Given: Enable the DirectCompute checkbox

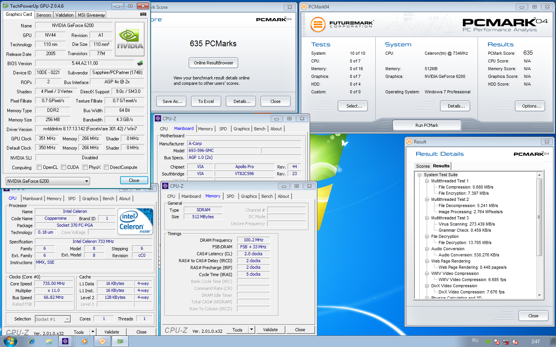Looking at the screenshot, I should click(106, 167).
